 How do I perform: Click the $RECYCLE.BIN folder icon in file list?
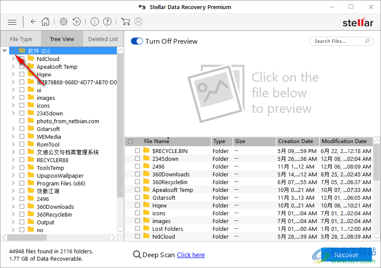pyautogui.click(x=146, y=150)
